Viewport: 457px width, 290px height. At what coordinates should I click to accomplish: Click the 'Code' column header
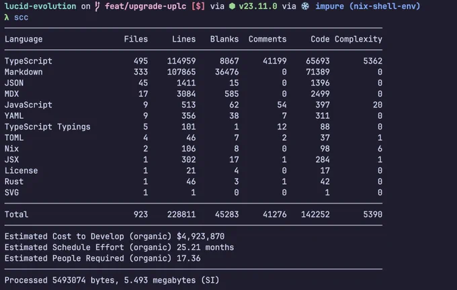click(x=320, y=39)
